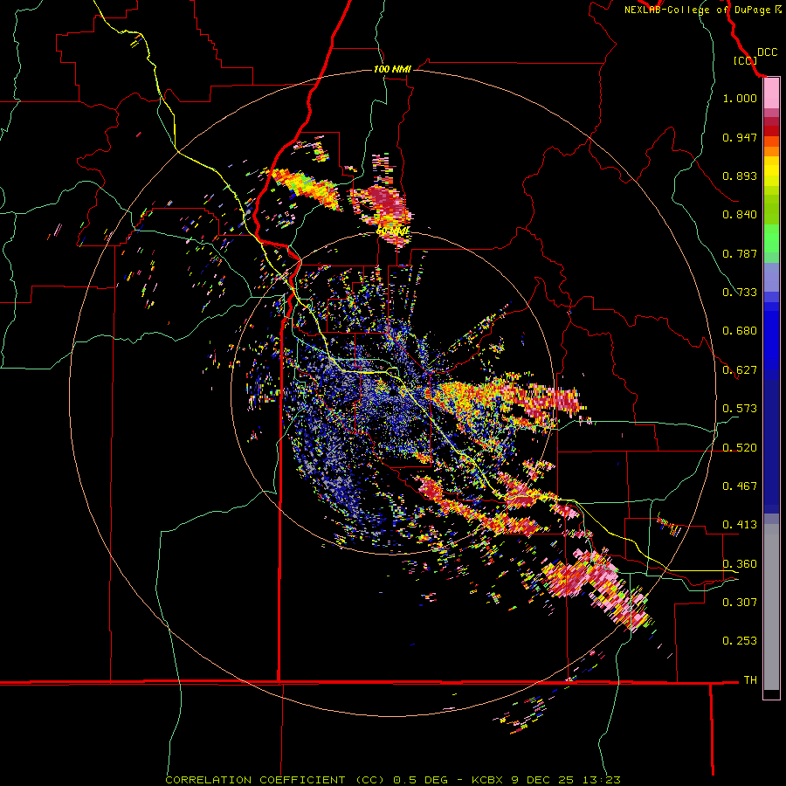Image resolution: width=786 pixels, height=786 pixels.
Task: Click the 0.893 scale value
Action: click(740, 176)
